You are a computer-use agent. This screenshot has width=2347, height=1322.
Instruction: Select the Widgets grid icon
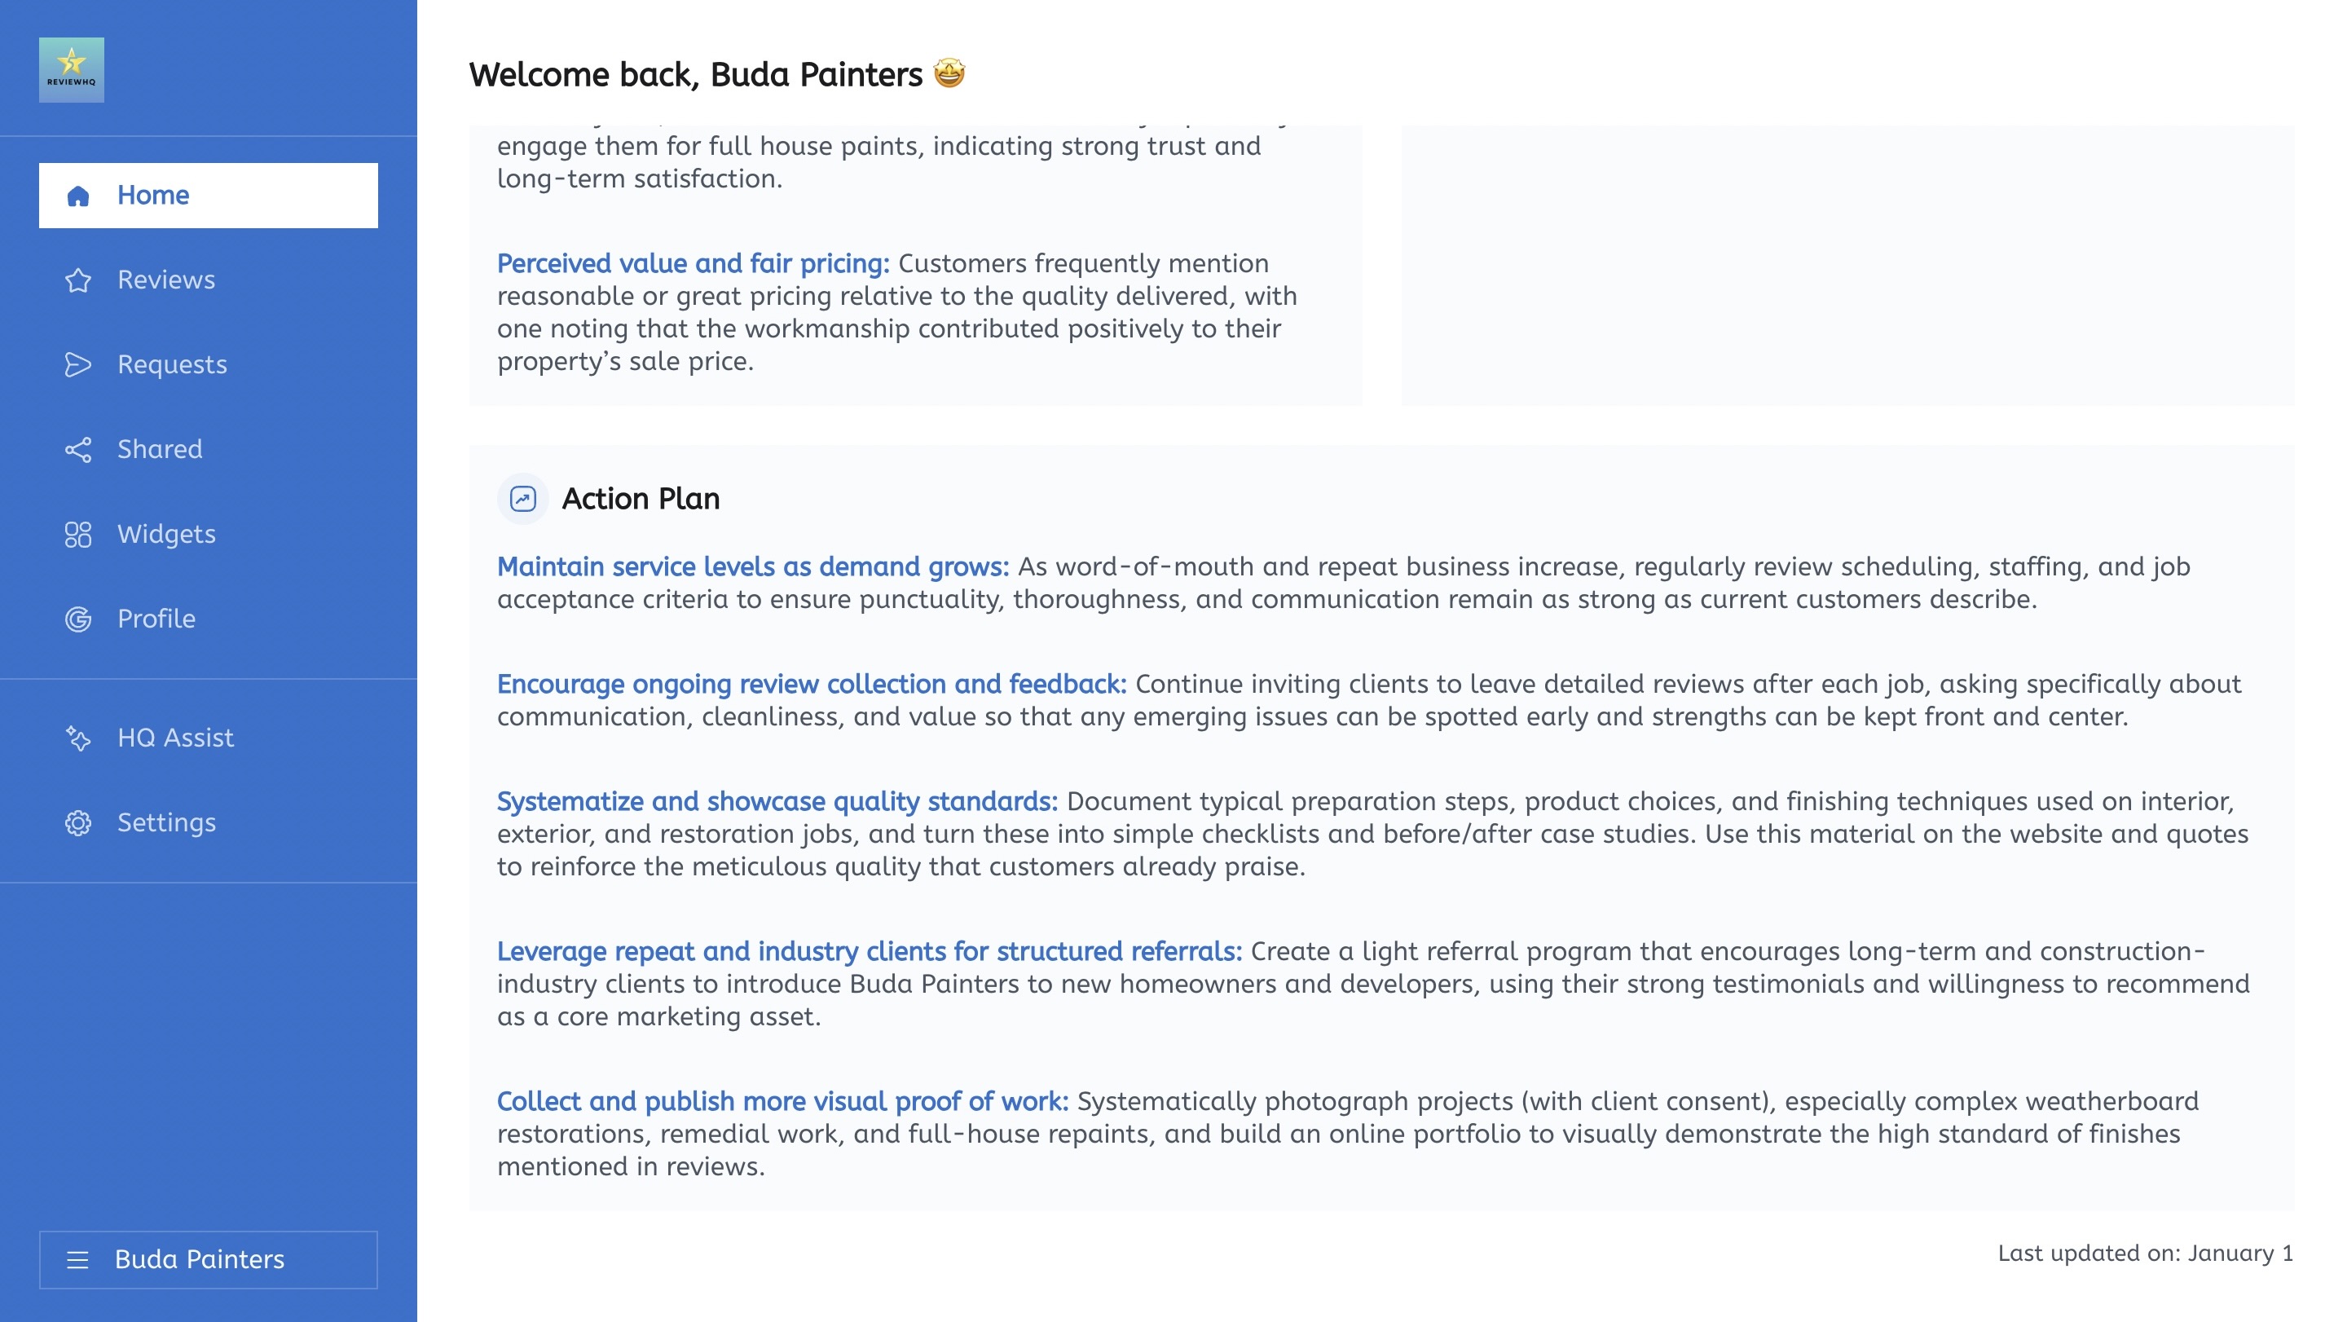coord(78,534)
